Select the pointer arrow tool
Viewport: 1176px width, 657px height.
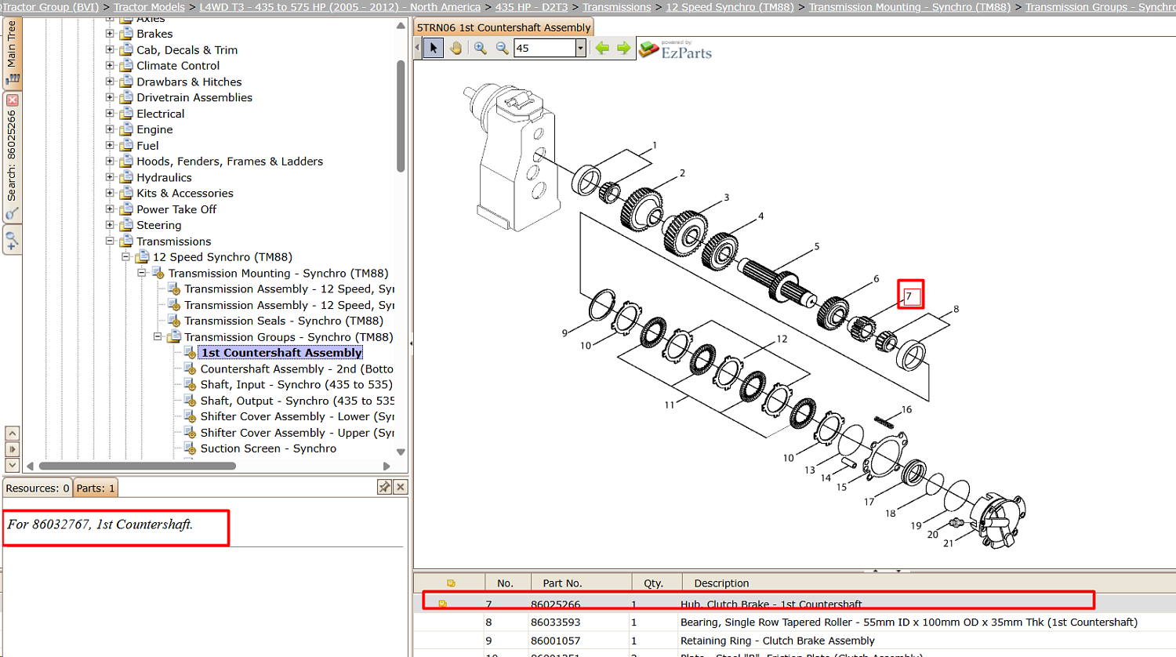point(433,48)
